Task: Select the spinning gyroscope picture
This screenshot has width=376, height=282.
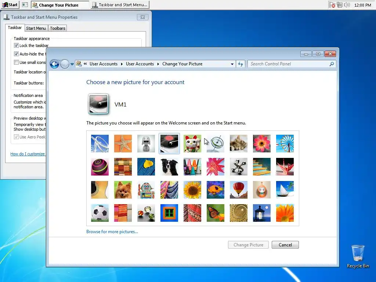Action: [x=215, y=144]
